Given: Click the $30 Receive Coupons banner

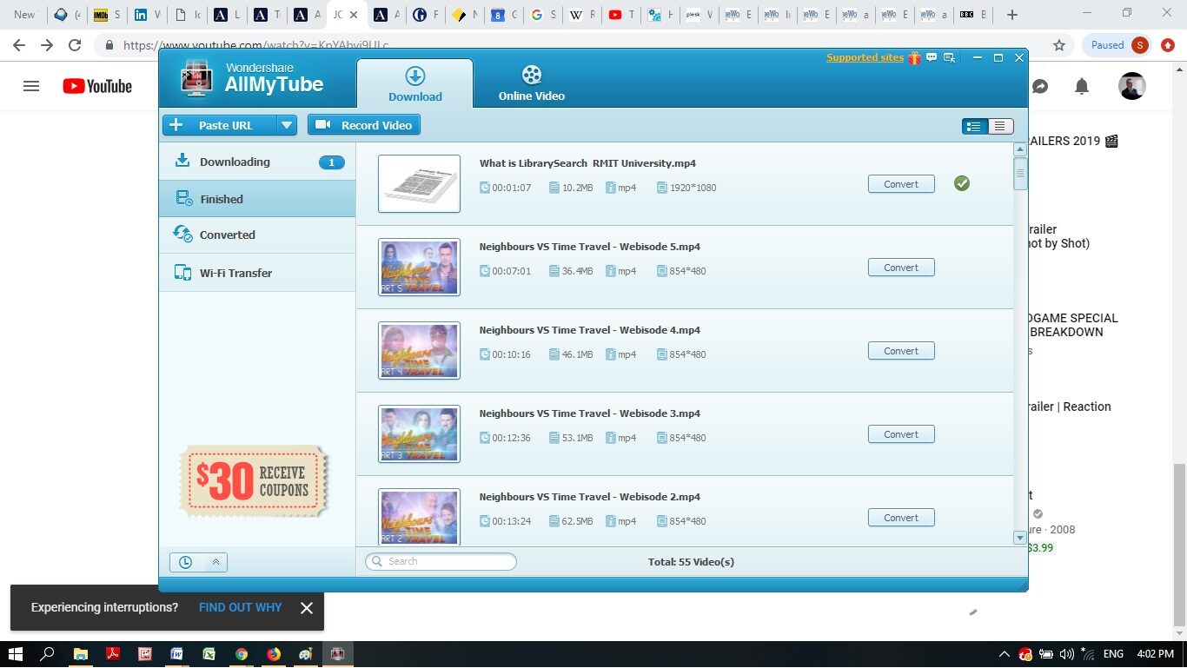Looking at the screenshot, I should click(254, 481).
